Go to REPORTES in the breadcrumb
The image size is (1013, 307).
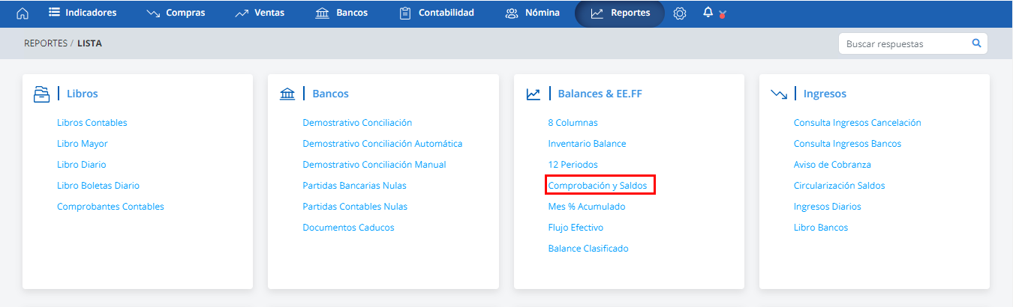46,43
